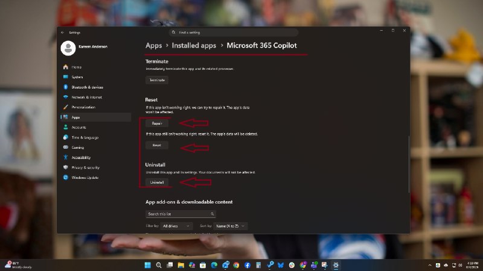The image size is (483, 271).
Task: Open Task View on the taskbar
Action: 170,265
